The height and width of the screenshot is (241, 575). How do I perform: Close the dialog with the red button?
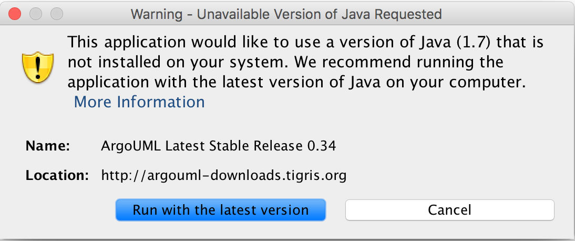[17, 13]
